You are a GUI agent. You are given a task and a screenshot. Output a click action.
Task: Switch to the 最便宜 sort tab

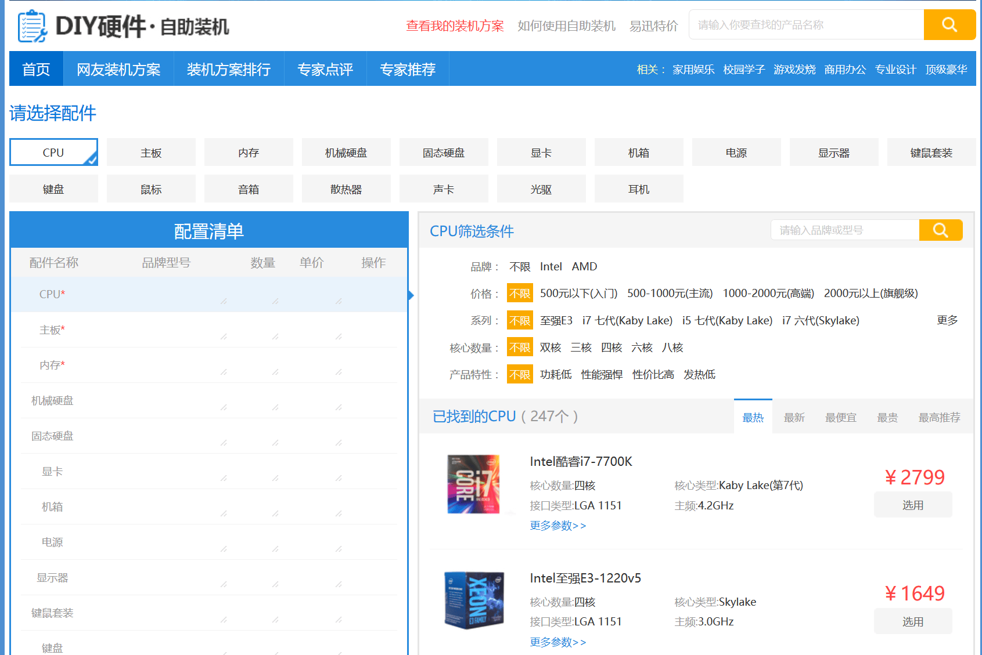841,418
